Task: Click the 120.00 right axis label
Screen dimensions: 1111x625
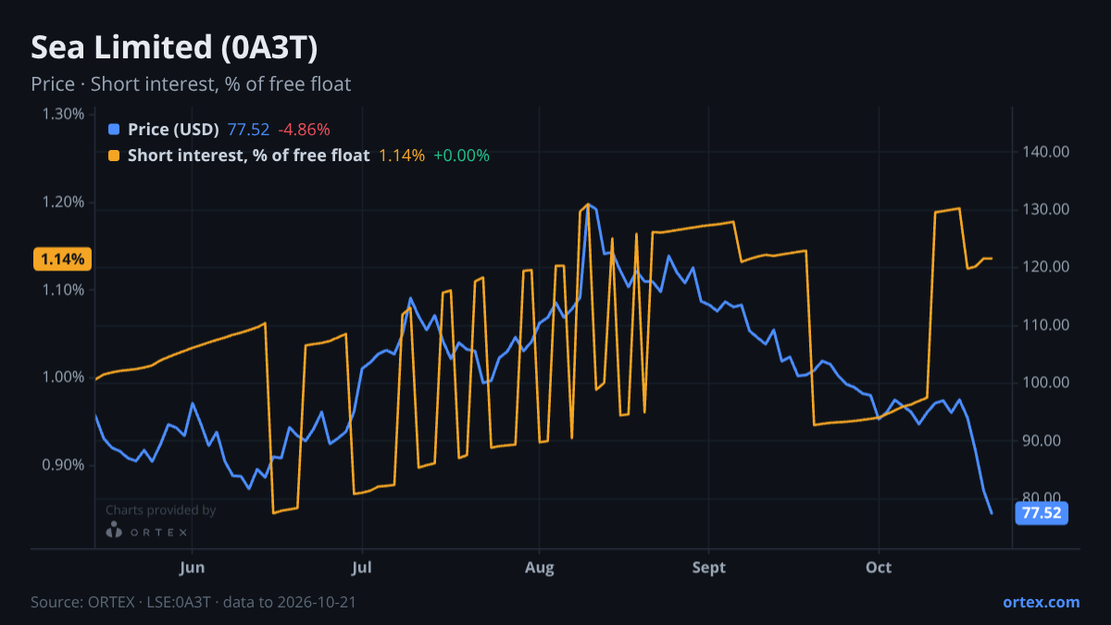Action: [x=1046, y=268]
